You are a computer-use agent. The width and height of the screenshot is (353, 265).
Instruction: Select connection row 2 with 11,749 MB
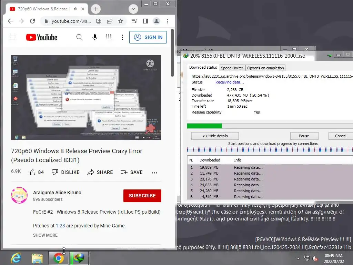pyautogui.click(x=270, y=173)
